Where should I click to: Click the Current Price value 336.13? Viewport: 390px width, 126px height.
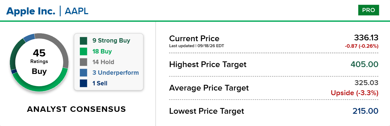coord(366,38)
